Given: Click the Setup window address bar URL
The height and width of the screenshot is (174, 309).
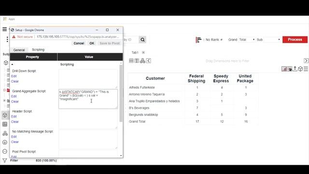Looking at the screenshot, I should pos(78,37).
